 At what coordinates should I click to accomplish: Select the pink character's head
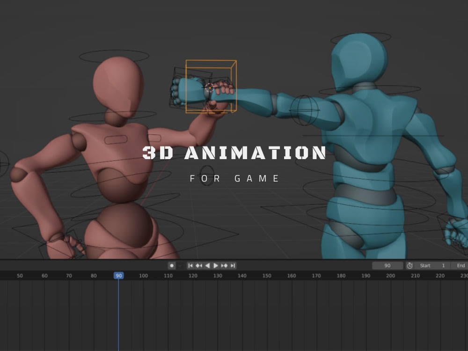pyautogui.click(x=118, y=87)
